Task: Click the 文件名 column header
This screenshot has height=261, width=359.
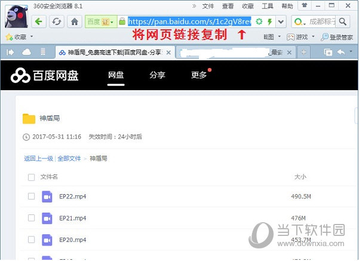Action: tap(49, 177)
